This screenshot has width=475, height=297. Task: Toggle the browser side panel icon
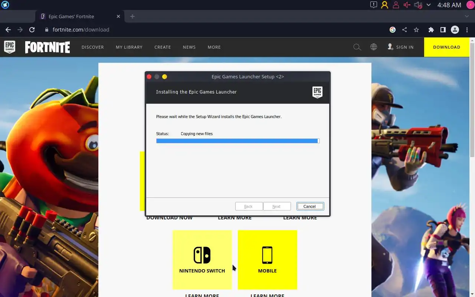coord(443,30)
